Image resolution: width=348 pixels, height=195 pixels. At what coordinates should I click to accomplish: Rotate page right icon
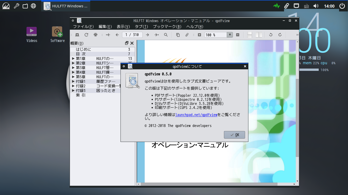tap(280, 35)
